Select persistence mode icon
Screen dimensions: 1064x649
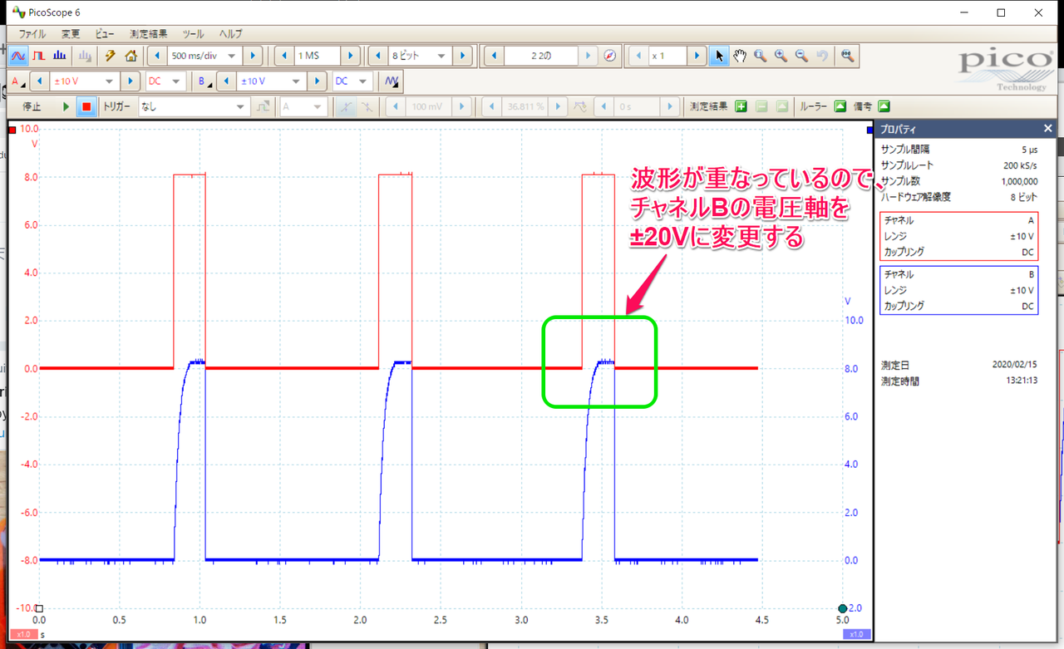pyautogui.click(x=38, y=56)
